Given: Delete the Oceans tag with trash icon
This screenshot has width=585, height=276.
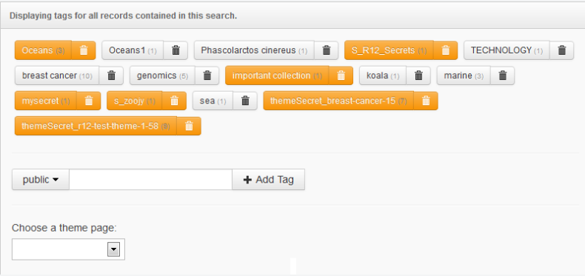Looking at the screenshot, I should point(84,50).
